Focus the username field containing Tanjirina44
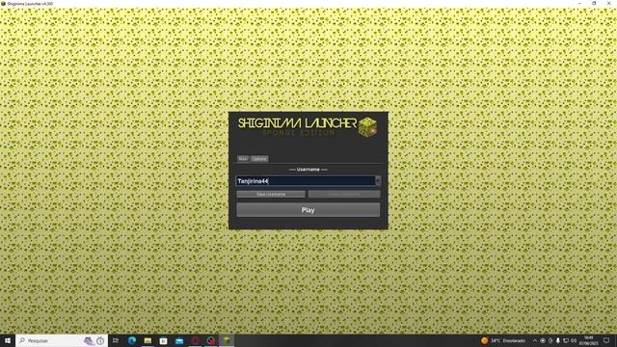 coord(306,180)
